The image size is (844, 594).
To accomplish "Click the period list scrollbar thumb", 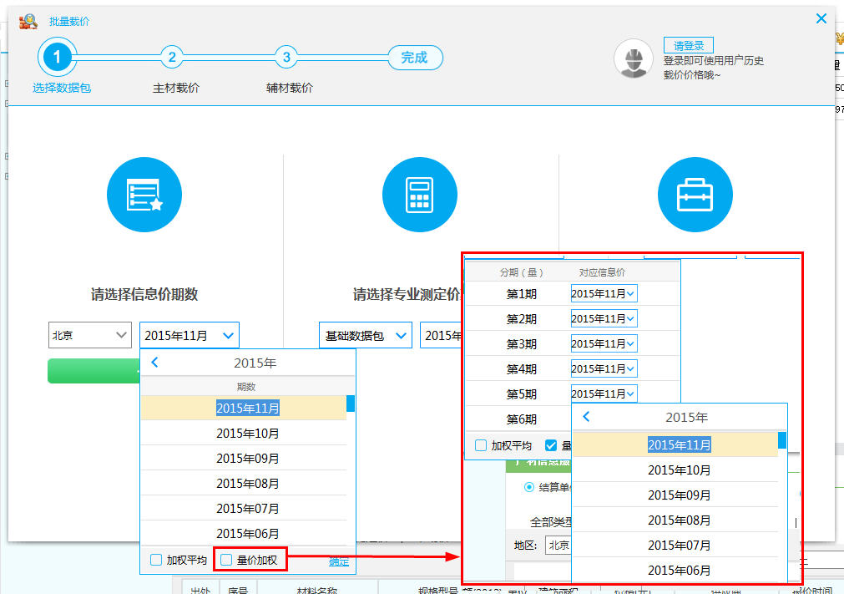I will [x=351, y=404].
